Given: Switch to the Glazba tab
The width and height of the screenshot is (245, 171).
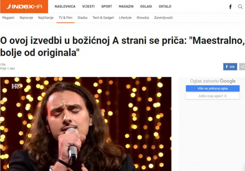Looking at the screenshot, I should click(82, 18).
